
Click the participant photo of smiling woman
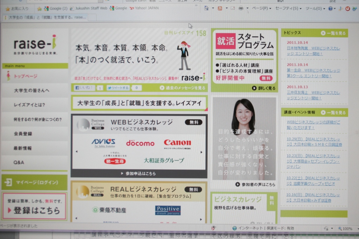click(x=244, y=139)
